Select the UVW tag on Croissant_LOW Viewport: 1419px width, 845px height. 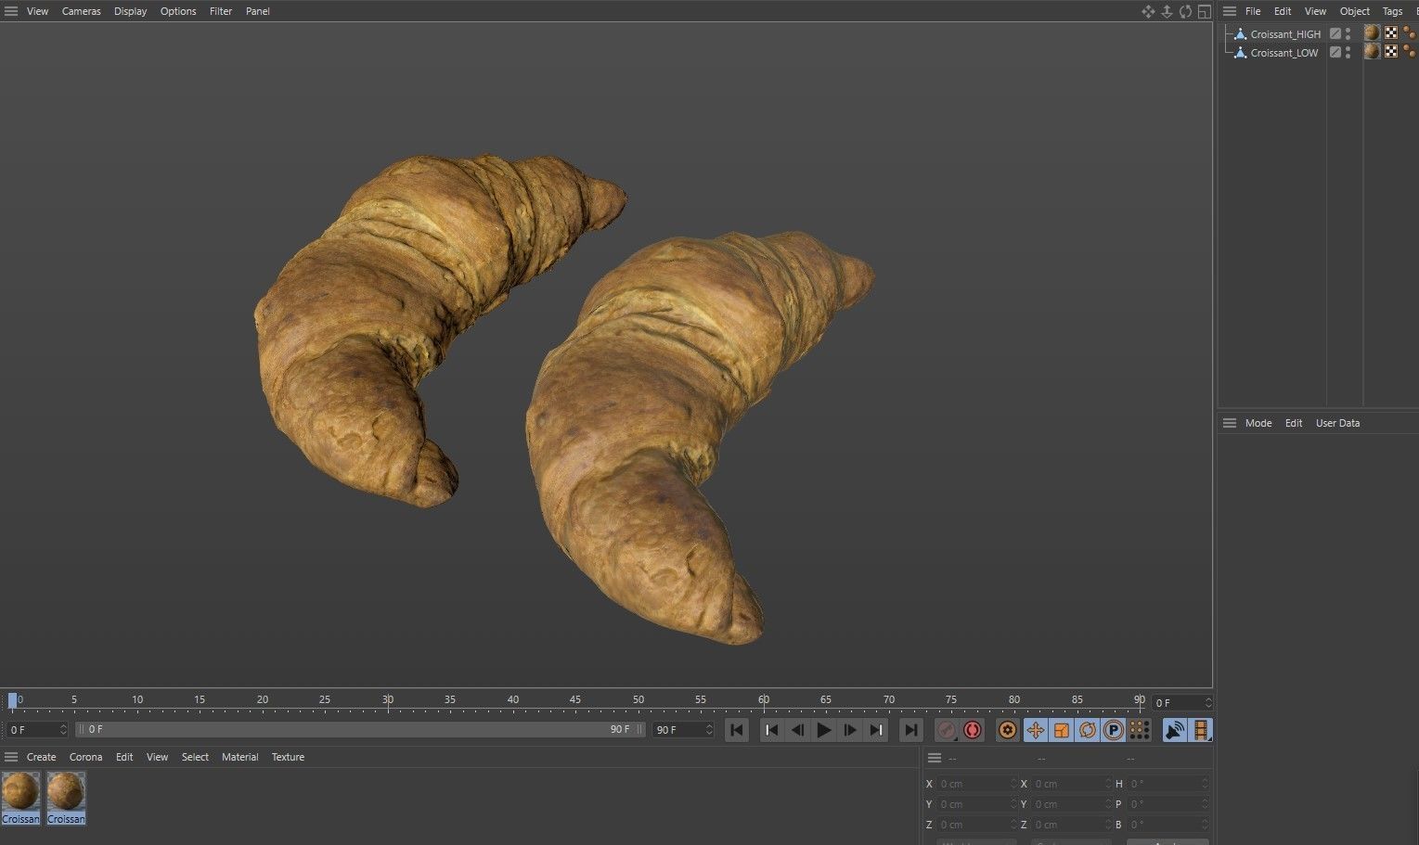(1391, 51)
